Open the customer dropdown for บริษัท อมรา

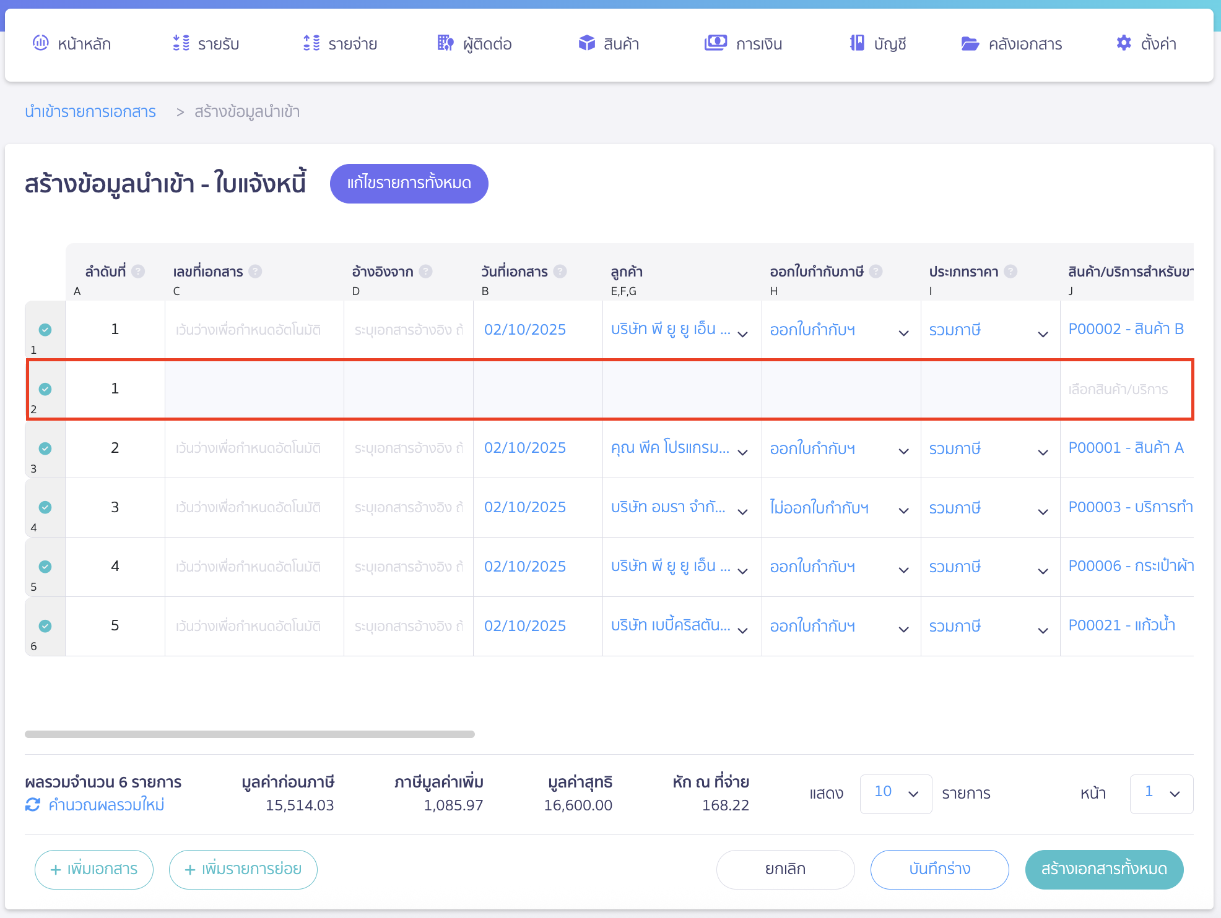pyautogui.click(x=743, y=512)
